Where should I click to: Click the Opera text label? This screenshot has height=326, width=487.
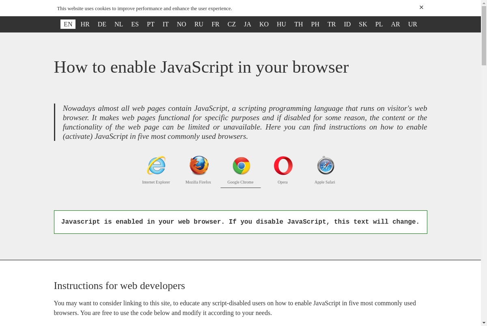(283, 182)
